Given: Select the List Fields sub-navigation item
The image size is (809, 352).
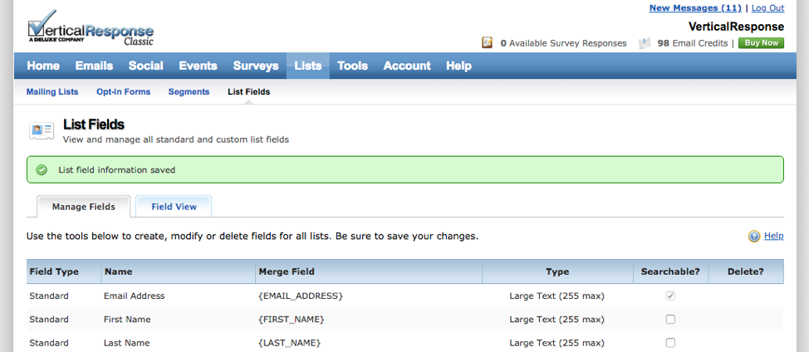Looking at the screenshot, I should click(248, 92).
